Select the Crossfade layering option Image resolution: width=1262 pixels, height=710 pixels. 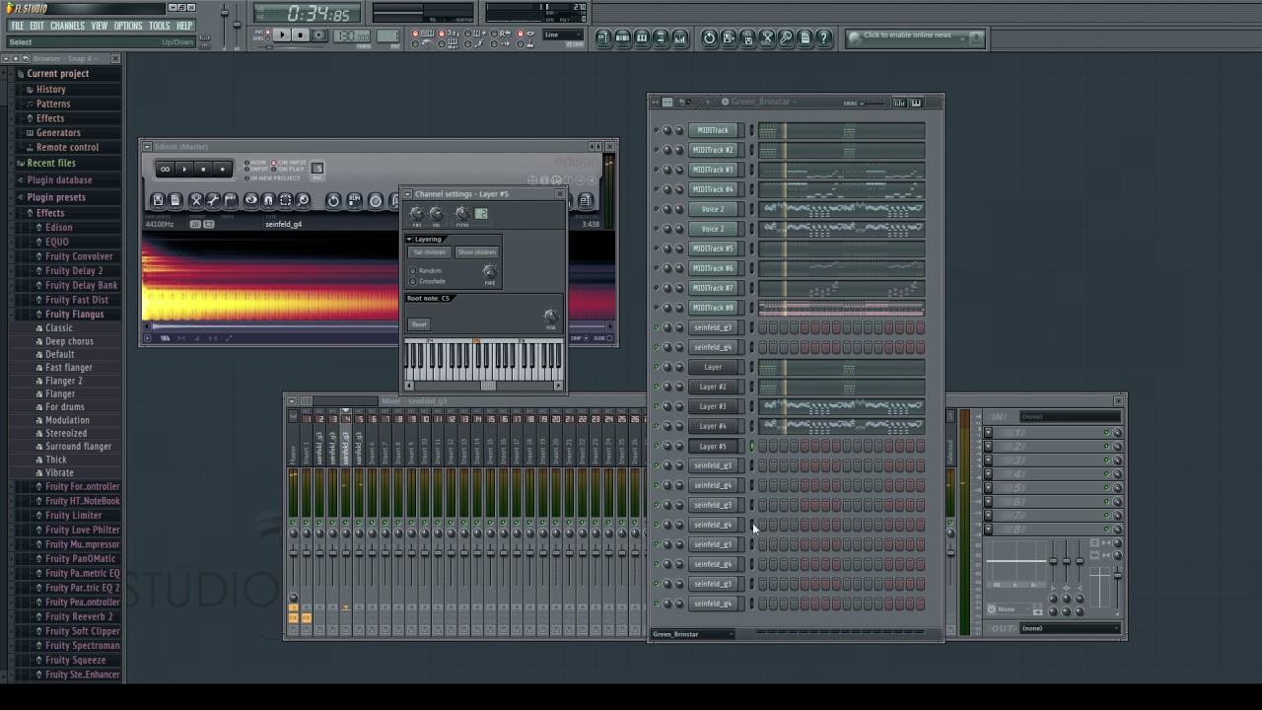(x=413, y=282)
